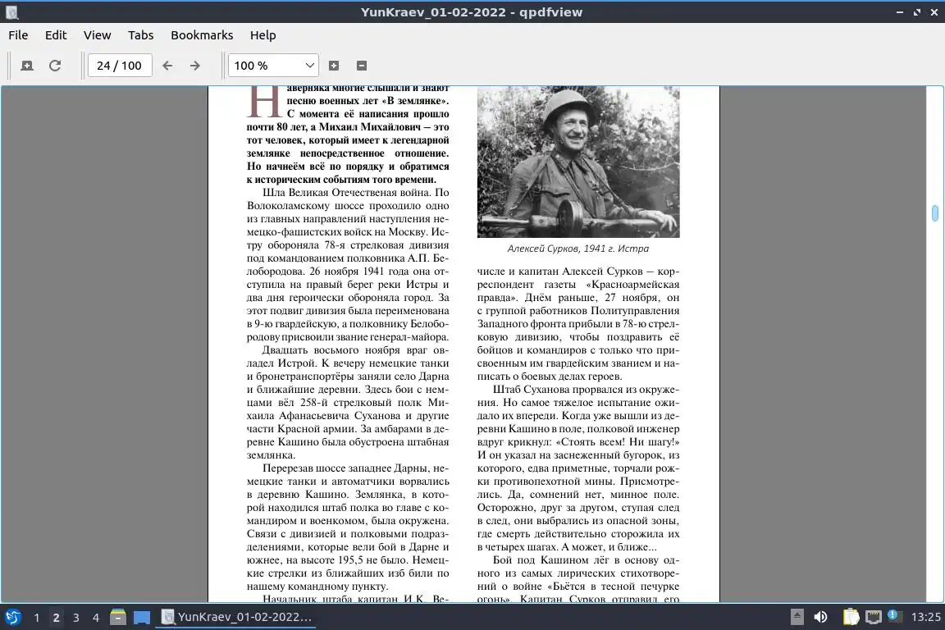Click the qpdfview title bar app icon
945x630 pixels.
click(x=12, y=12)
